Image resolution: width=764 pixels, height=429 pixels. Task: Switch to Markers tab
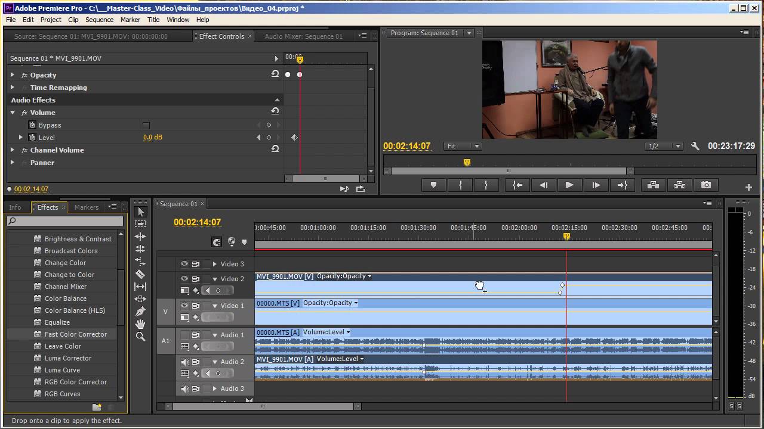87,207
